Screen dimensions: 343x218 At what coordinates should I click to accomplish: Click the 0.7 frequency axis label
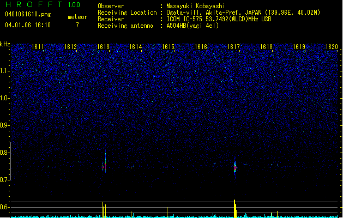pyautogui.click(x=4, y=180)
